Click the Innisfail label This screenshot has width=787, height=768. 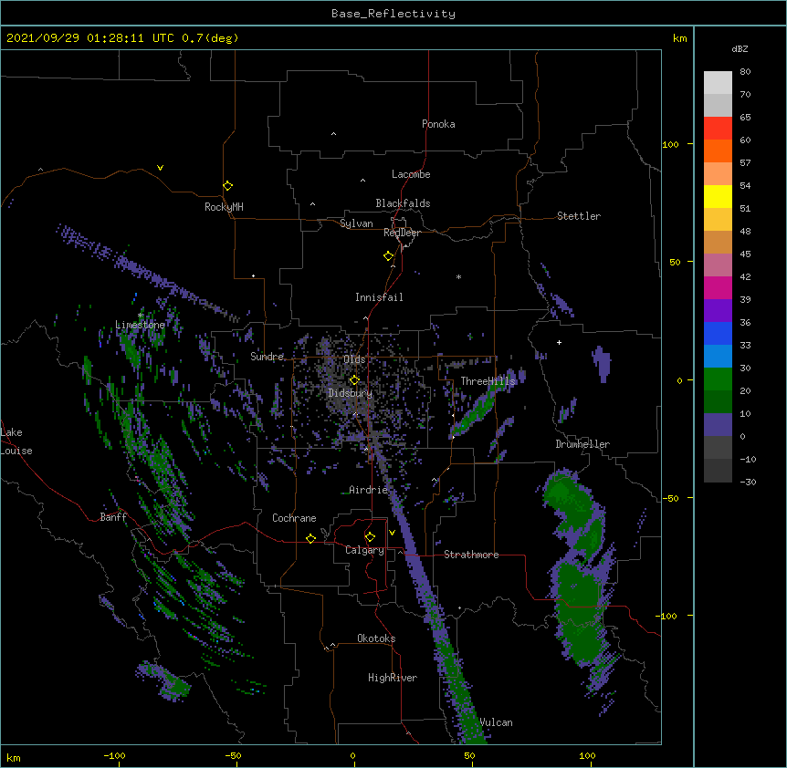pos(379,297)
